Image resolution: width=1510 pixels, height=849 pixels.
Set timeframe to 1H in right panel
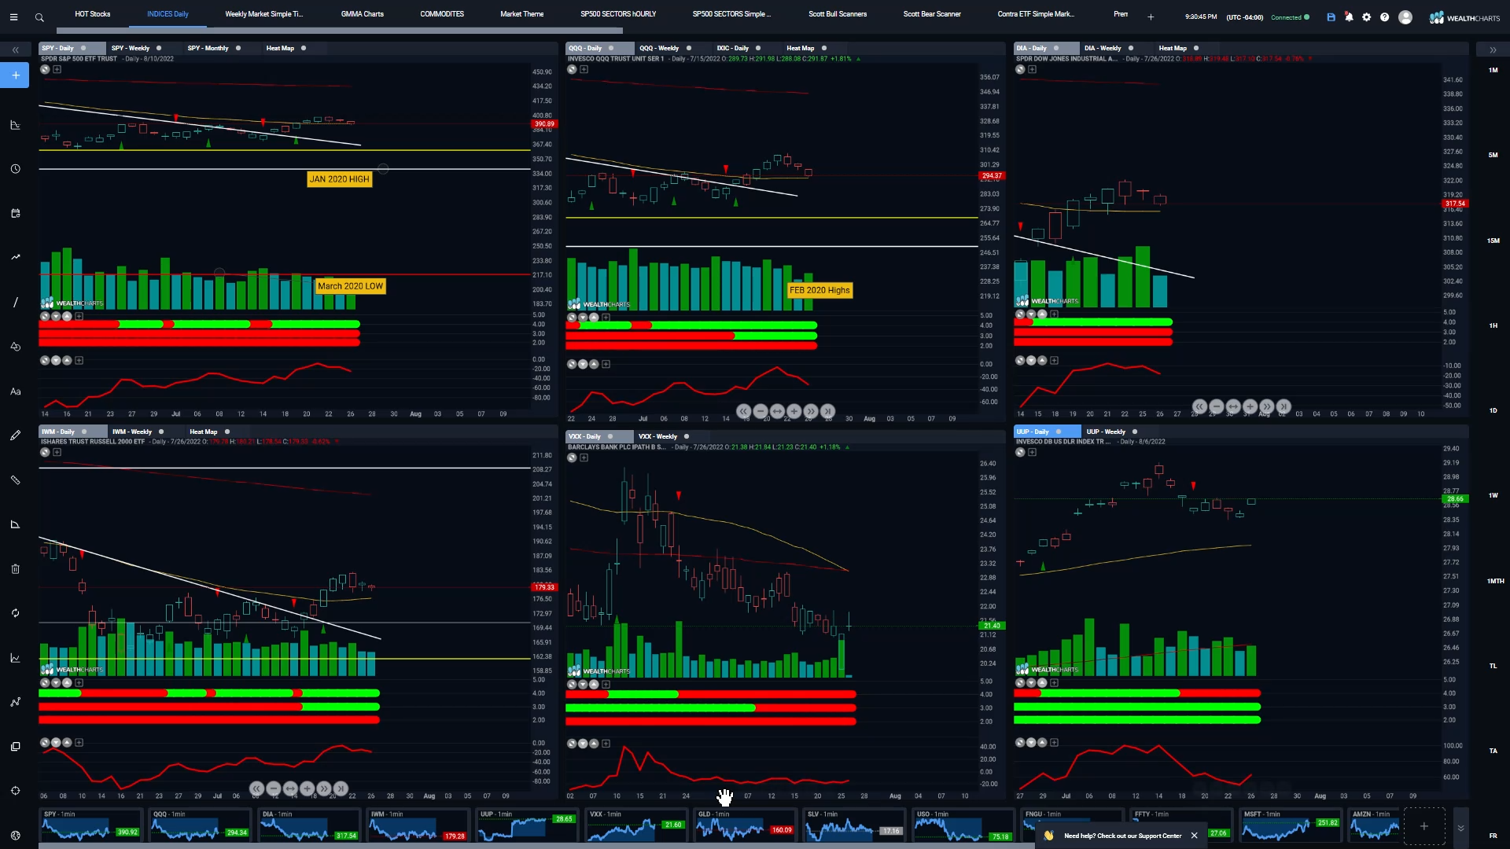point(1493,325)
